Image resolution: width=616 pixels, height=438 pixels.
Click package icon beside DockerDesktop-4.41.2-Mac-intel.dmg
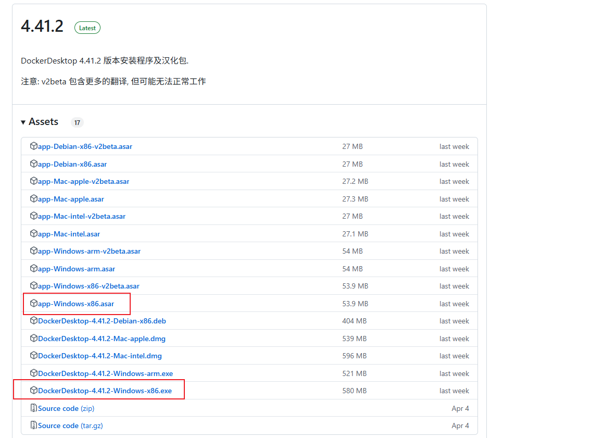pos(34,356)
